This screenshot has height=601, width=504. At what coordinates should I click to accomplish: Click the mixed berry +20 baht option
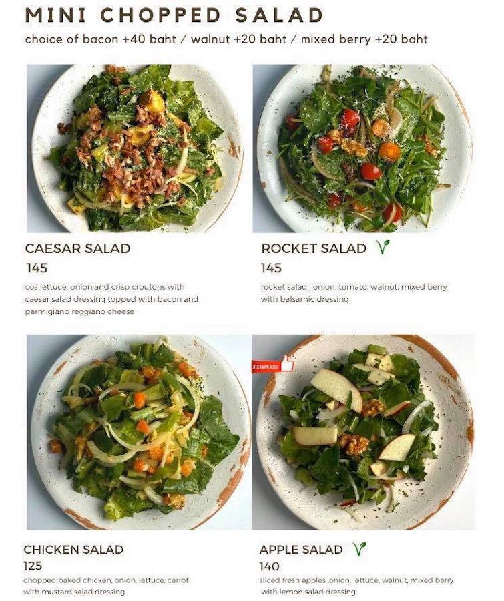click(x=364, y=39)
